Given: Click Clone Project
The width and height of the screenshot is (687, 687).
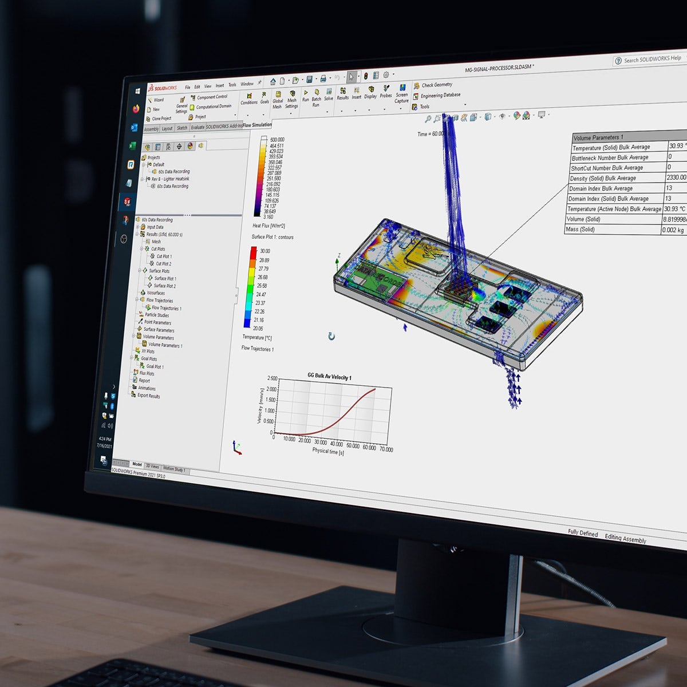Looking at the screenshot, I should pyautogui.click(x=159, y=118).
